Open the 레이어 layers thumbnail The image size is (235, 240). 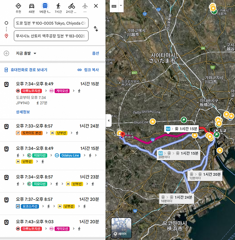click(x=121, y=228)
